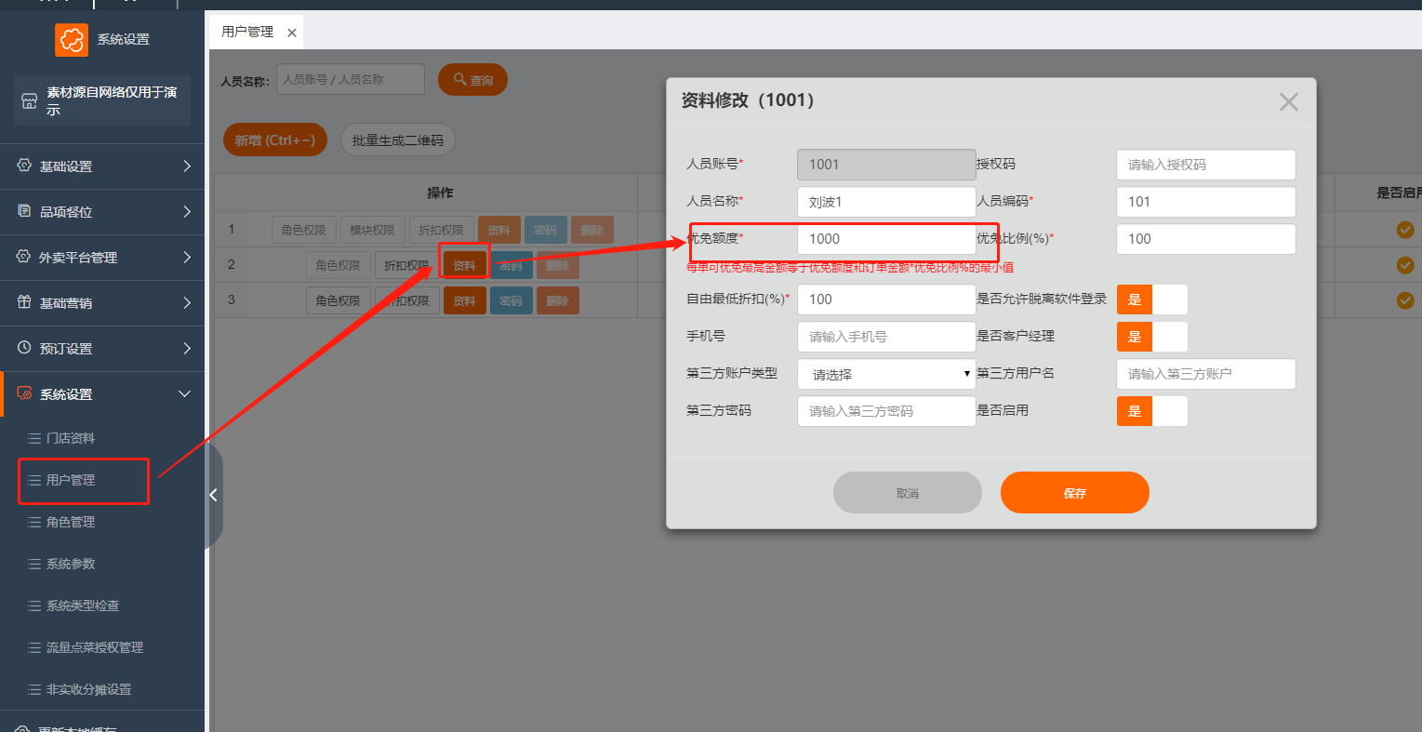Toggle the 是否启用 switch
Image resolution: width=1422 pixels, height=732 pixels.
coord(1151,411)
